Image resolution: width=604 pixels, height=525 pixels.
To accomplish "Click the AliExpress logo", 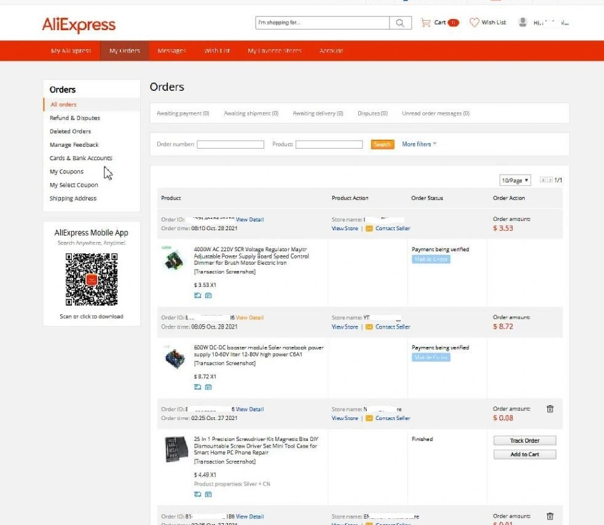I will pos(79,25).
